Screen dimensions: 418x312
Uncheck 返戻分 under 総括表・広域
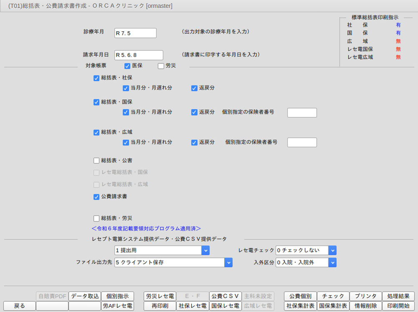pyautogui.click(x=194, y=142)
